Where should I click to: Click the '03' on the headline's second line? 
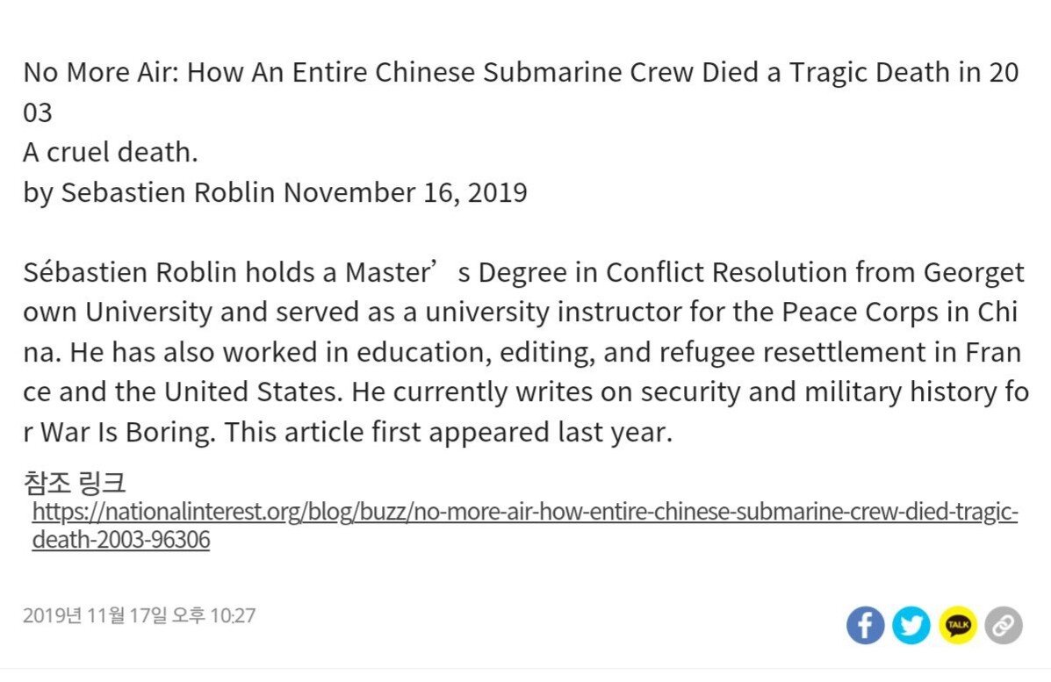38,112
